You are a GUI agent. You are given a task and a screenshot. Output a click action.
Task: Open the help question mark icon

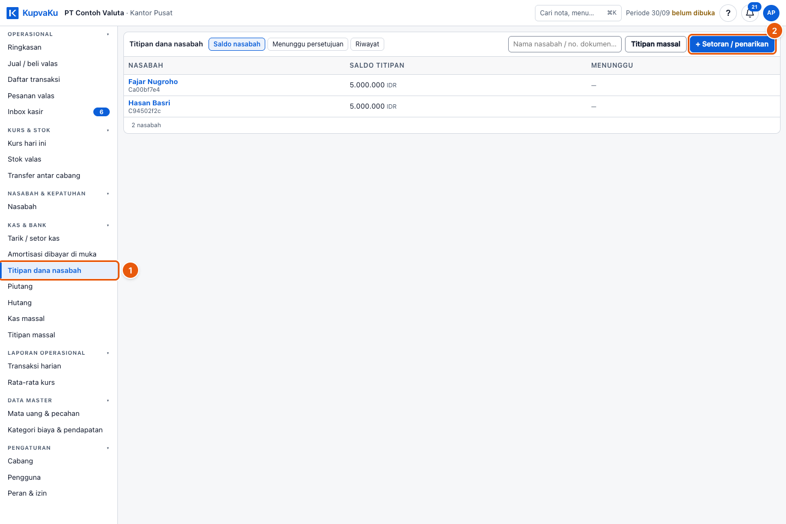(x=728, y=13)
